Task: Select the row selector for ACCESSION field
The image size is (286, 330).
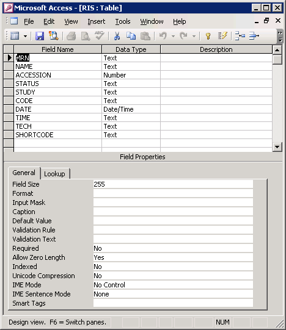Action: coord(9,75)
